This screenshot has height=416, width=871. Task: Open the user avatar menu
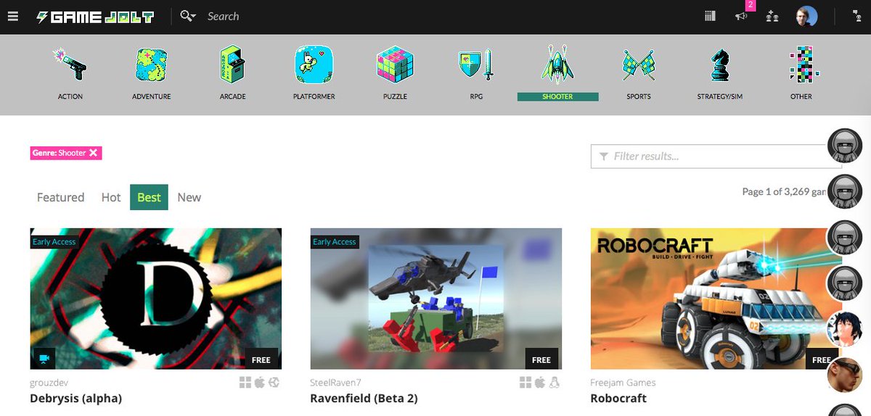pos(806,16)
